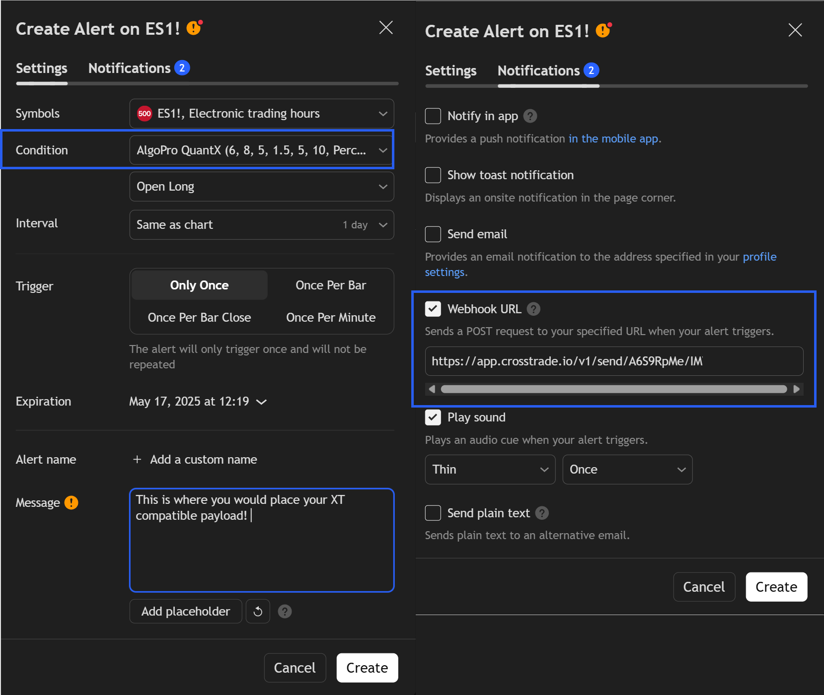
Task: Enable the Send email option
Action: (x=433, y=234)
